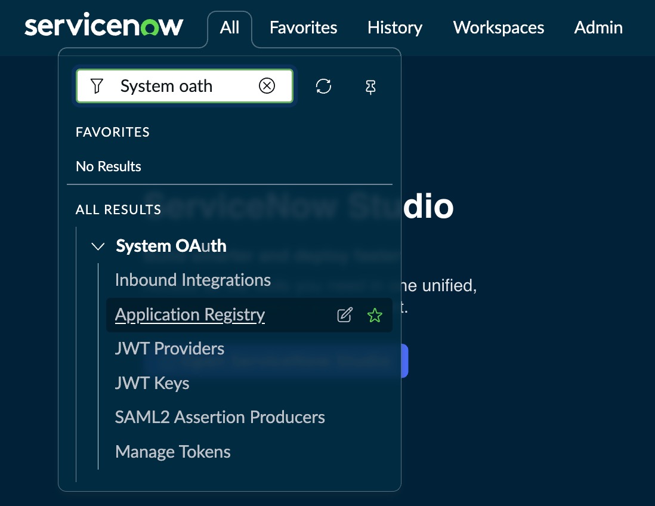Click the ALL RESULTS section label

(118, 209)
